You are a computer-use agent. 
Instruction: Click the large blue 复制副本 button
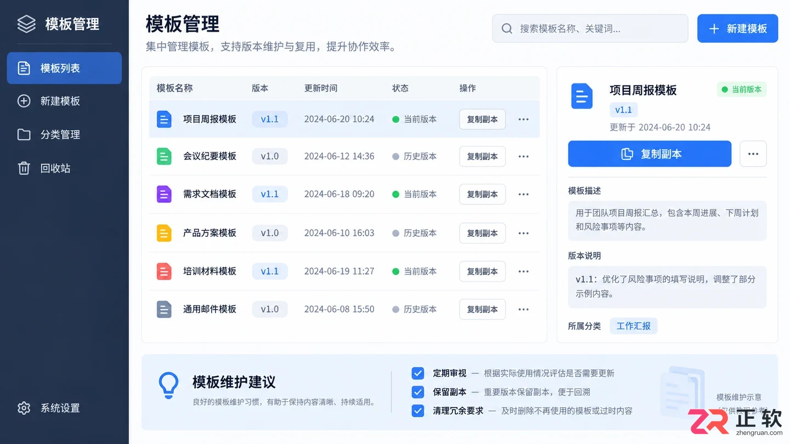point(650,154)
